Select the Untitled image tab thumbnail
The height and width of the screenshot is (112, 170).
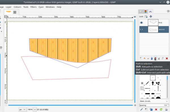[8, 12]
